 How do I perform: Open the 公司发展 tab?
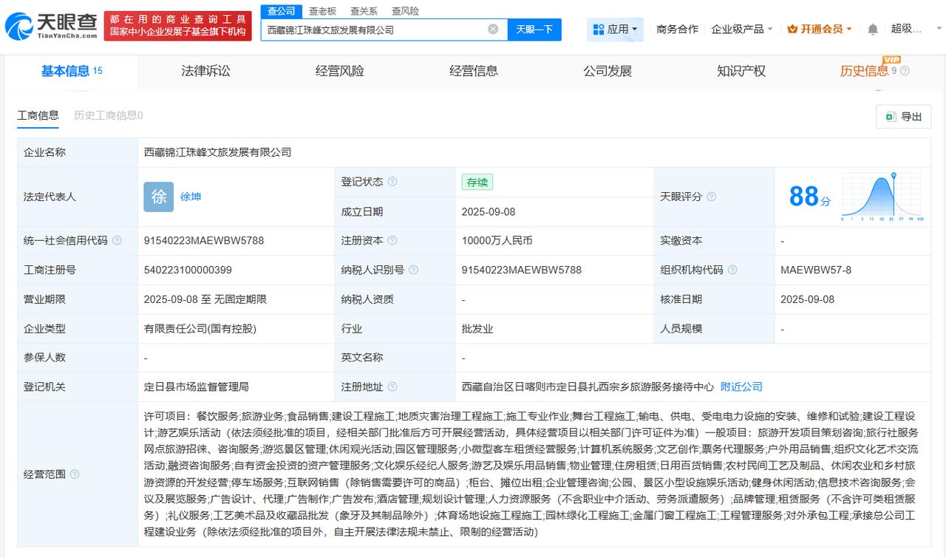(x=608, y=71)
